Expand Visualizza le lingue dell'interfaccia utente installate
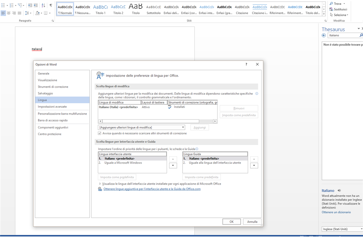Screen dimensions: 363x245 [x=100, y=184]
